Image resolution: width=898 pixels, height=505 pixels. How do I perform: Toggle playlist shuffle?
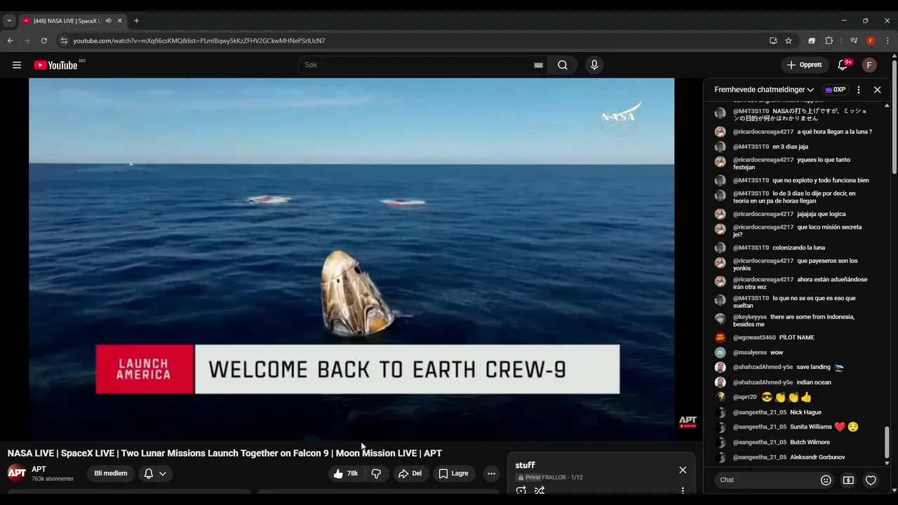click(x=540, y=490)
